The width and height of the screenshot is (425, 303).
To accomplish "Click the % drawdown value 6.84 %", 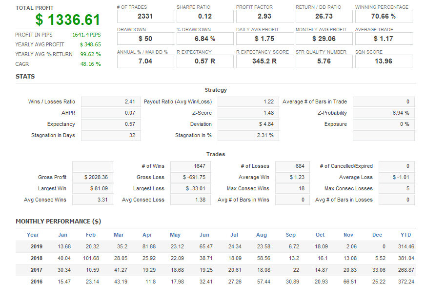I will click(205, 39).
